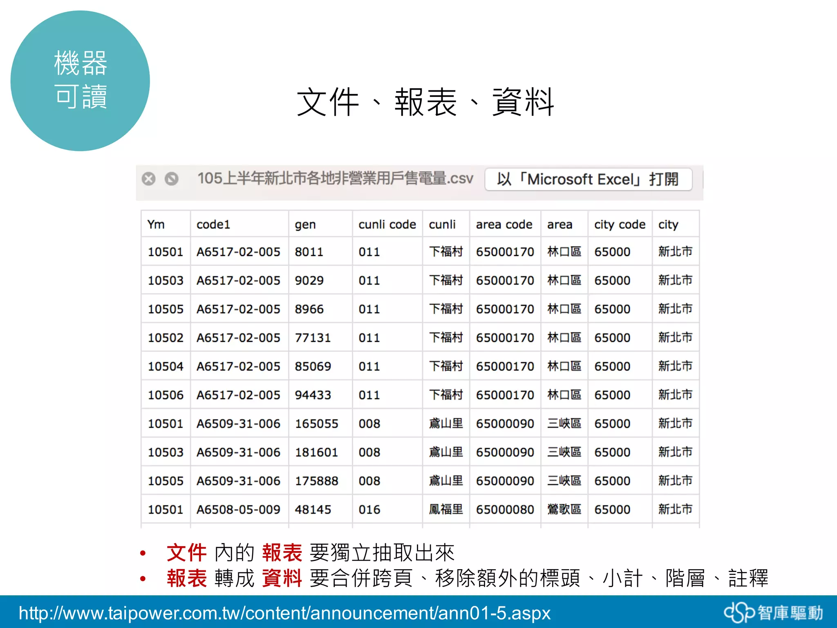The width and height of the screenshot is (837, 628).
Task: Click the 智庫驅動 logo
Action: pos(773,612)
